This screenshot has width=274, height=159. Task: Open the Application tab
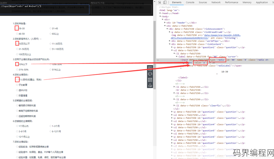(262, 3)
